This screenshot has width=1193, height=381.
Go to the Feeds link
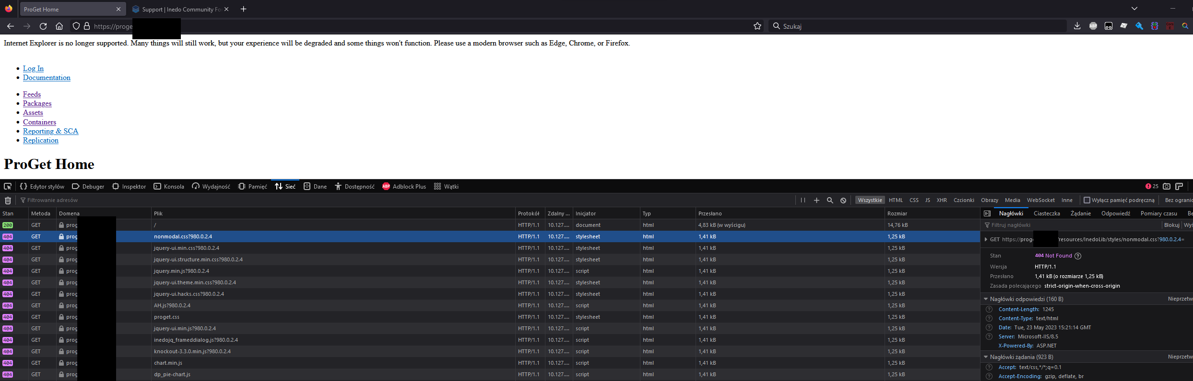click(32, 94)
